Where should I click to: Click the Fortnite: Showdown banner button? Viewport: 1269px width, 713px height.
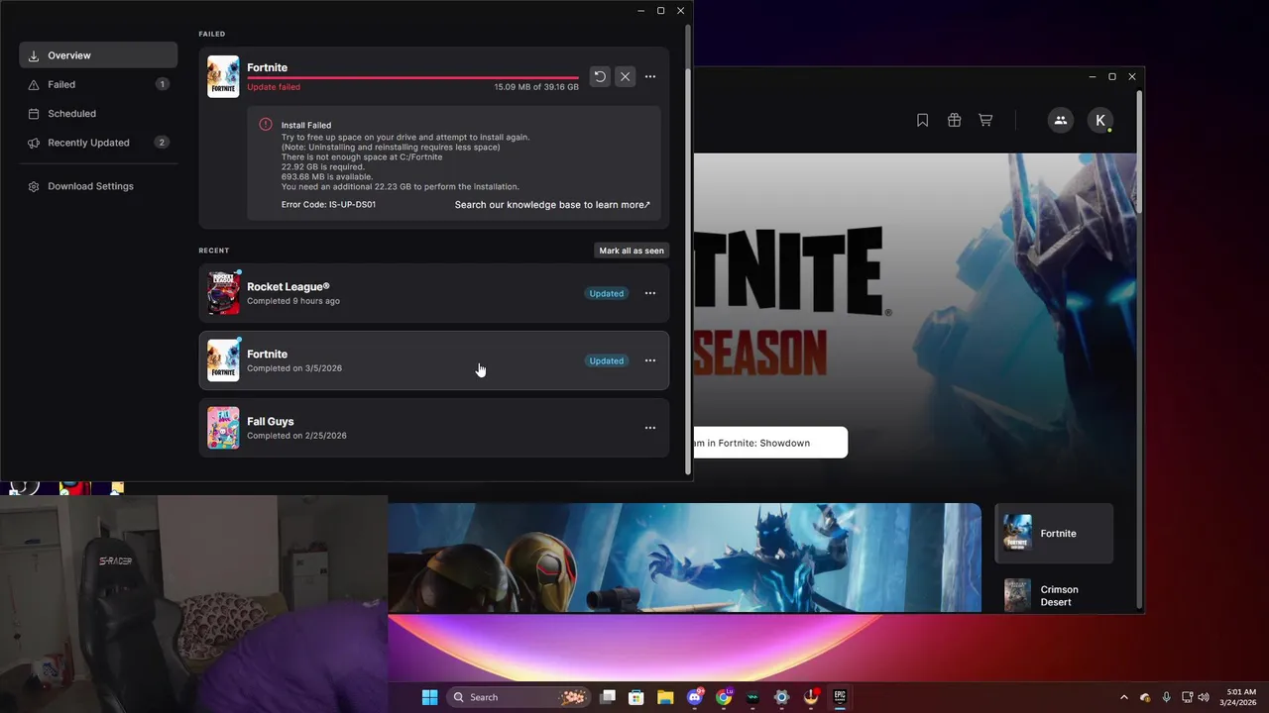pyautogui.click(x=770, y=443)
